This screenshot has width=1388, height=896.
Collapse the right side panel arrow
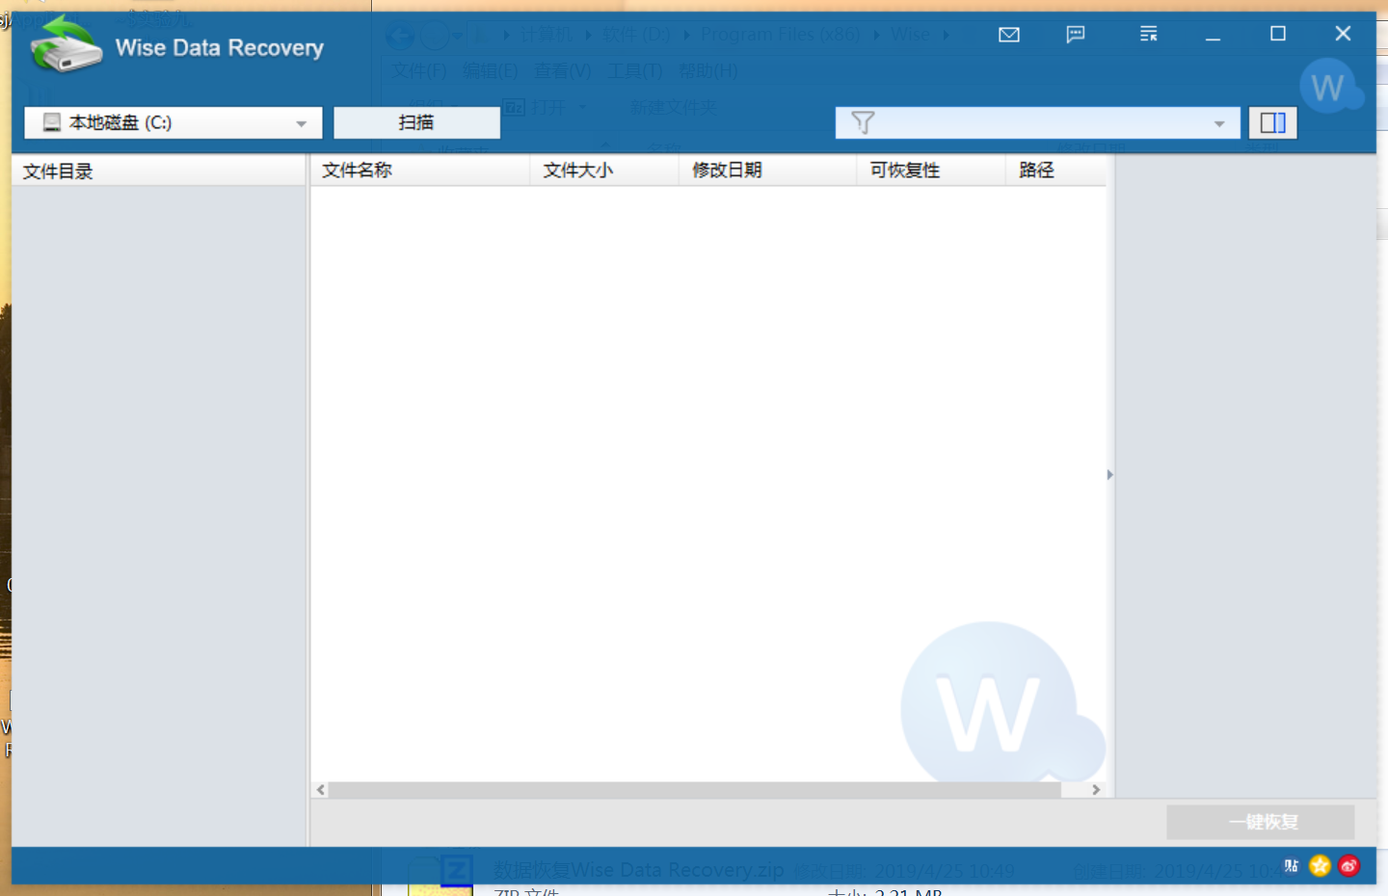1110,474
